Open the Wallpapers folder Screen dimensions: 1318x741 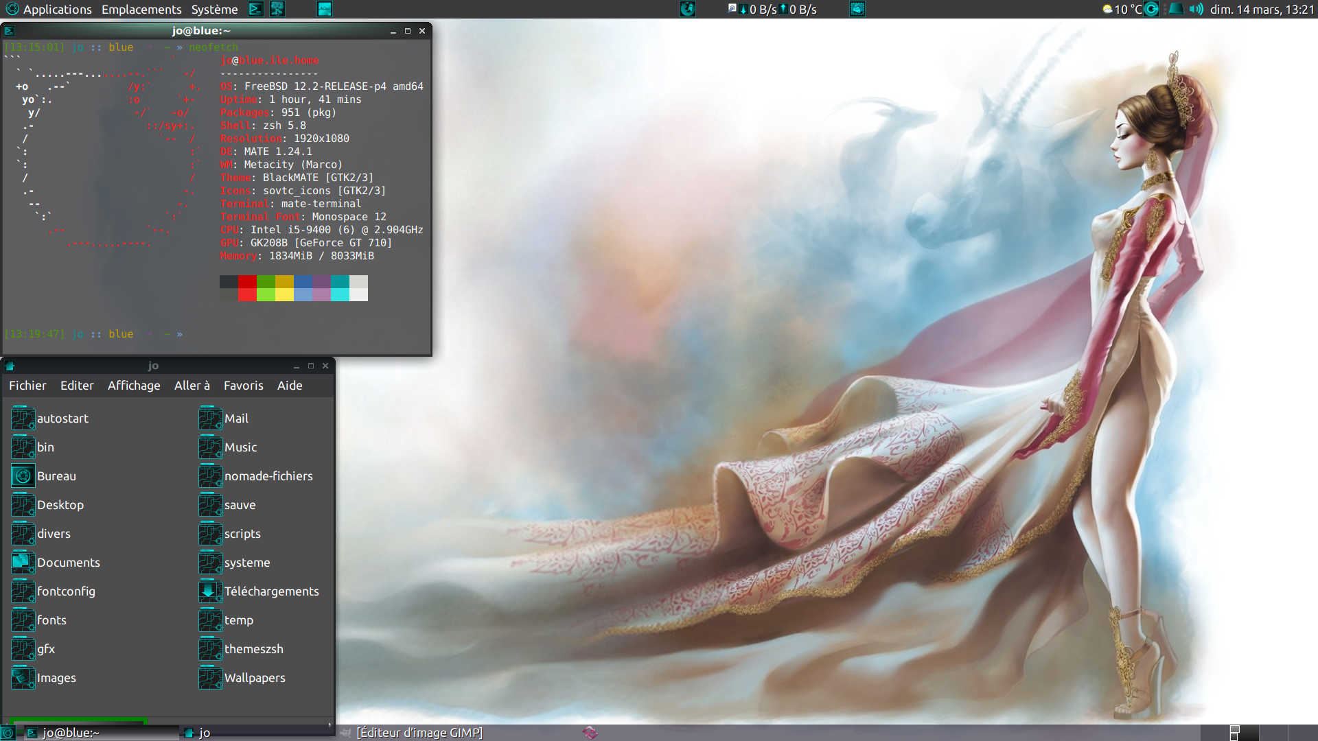tap(242, 678)
